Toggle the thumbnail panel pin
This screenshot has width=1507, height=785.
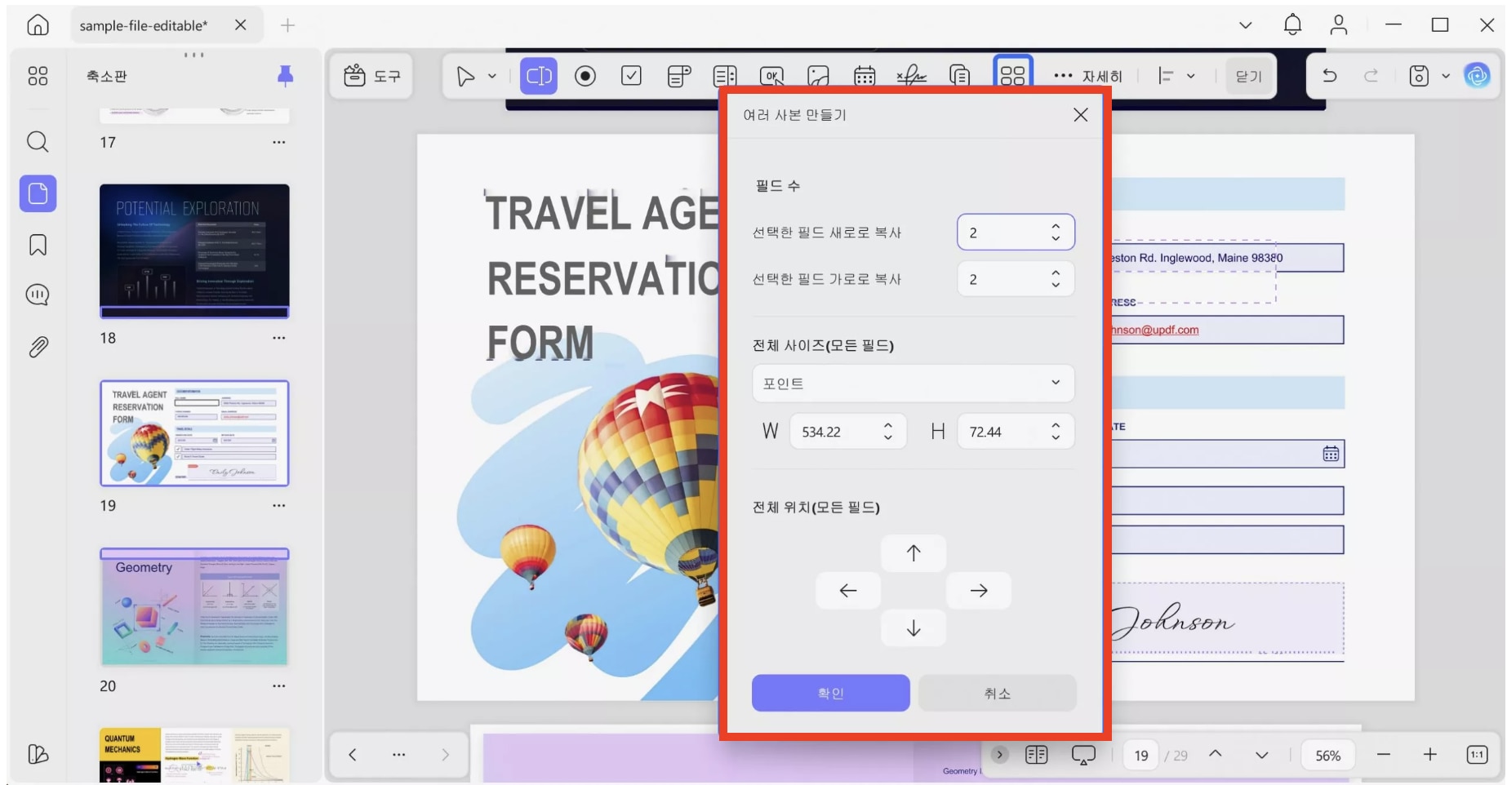point(285,76)
